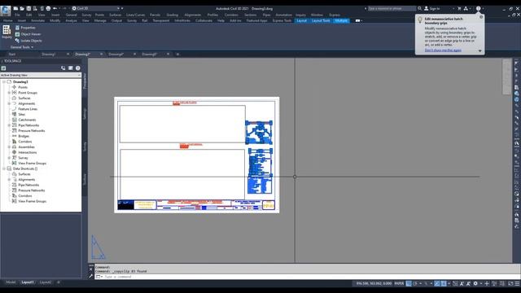Viewport: 521px width, 293px height.
Task: Toggle polar tracking in status bar
Action: click(x=415, y=283)
